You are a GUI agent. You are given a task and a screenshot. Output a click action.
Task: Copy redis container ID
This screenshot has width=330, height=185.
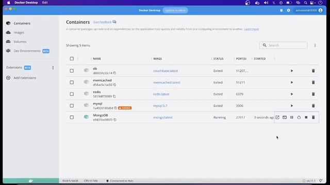click(114, 97)
